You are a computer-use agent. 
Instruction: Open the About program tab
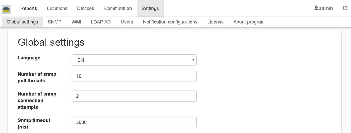pos(249,22)
